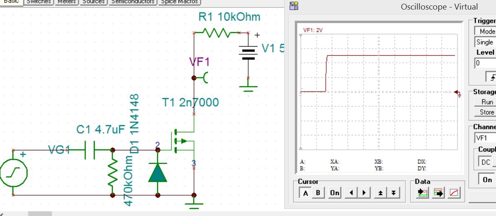Move the cursor right with the arrow
The image size is (496, 216).
pos(364,193)
